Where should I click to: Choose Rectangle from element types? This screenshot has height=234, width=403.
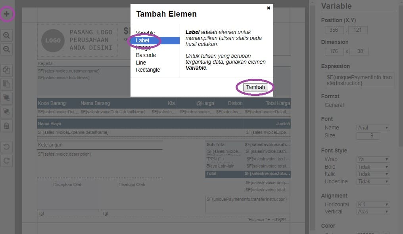coord(148,70)
